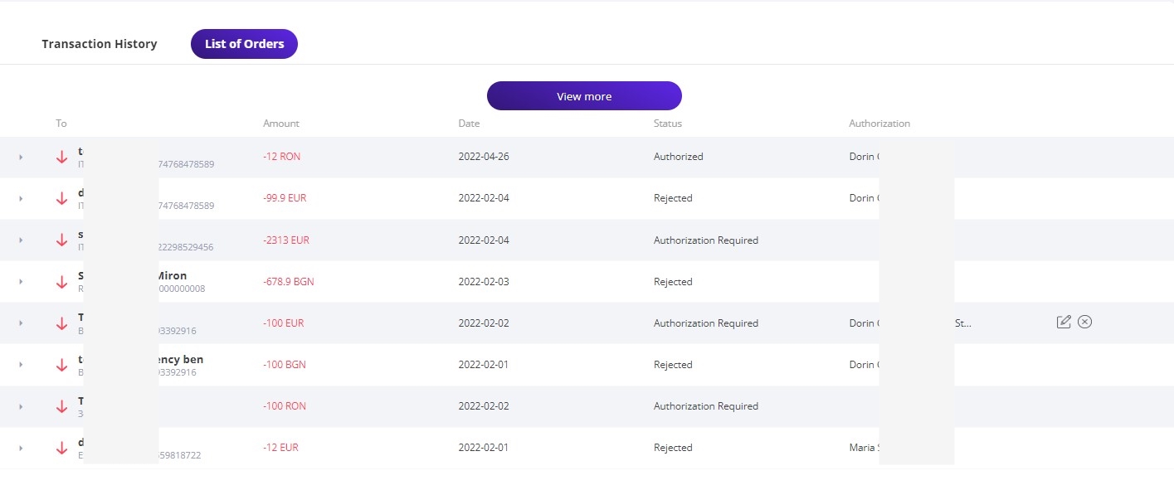Viewport: 1174px width, 495px height.
Task: Expand the -12 EUR order row
Action: [x=21, y=448]
